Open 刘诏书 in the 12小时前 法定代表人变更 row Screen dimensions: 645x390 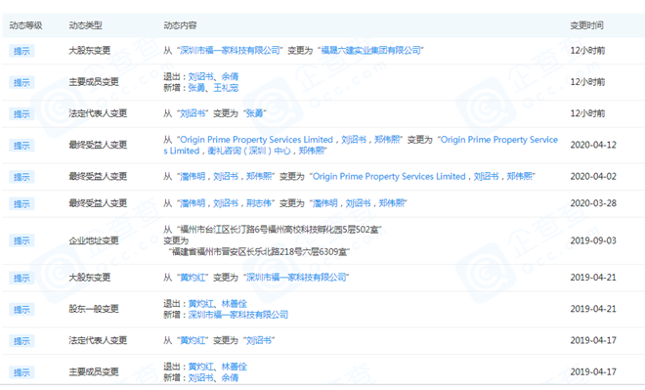pyautogui.click(x=193, y=113)
